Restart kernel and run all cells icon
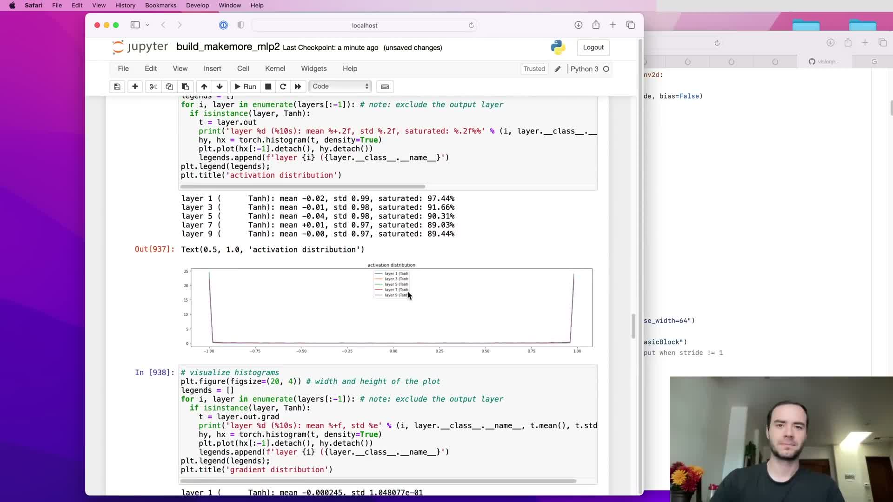This screenshot has height=502, width=893. pyautogui.click(x=298, y=86)
